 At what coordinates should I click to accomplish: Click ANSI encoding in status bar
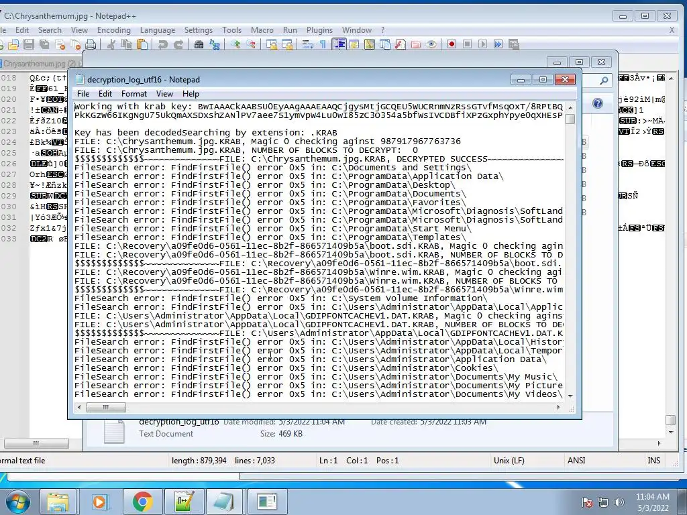click(x=576, y=460)
